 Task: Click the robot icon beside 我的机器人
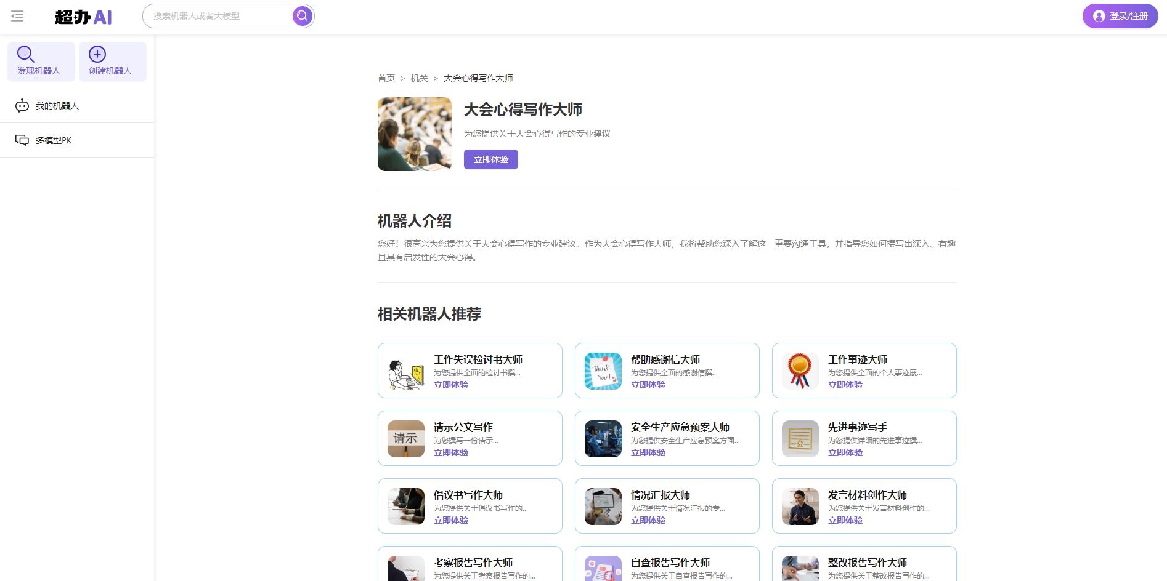22,105
